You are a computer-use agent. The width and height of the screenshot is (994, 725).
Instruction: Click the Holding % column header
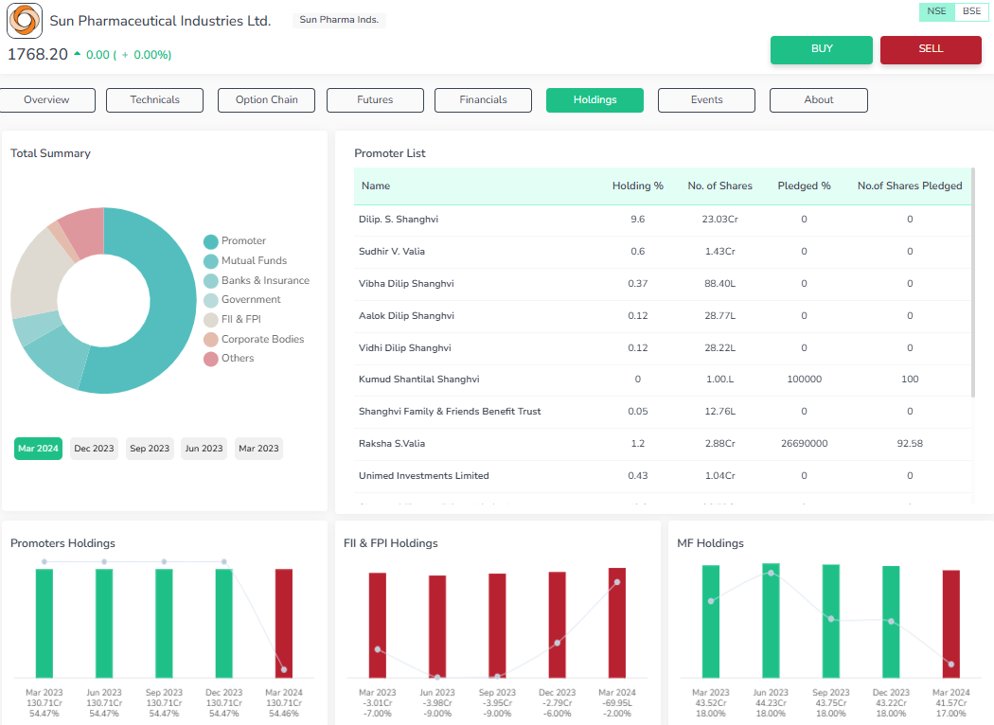click(x=638, y=186)
